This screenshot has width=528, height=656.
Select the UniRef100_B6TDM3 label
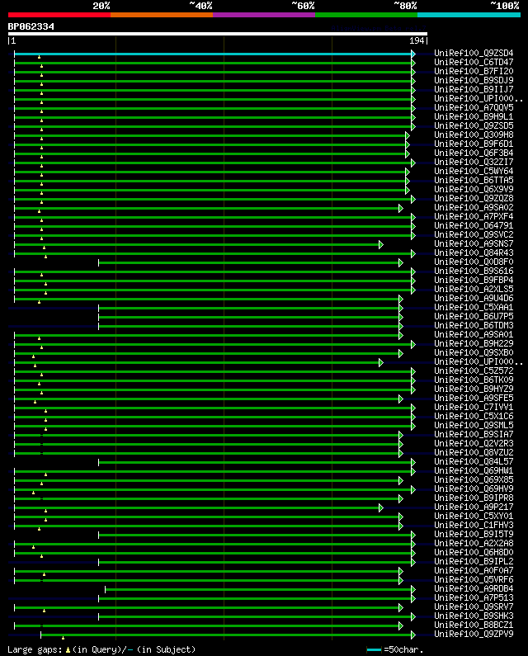[474, 325]
